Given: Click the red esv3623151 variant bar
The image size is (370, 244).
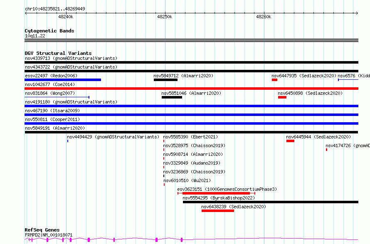Looking at the screenshot, I should tap(216, 193).
